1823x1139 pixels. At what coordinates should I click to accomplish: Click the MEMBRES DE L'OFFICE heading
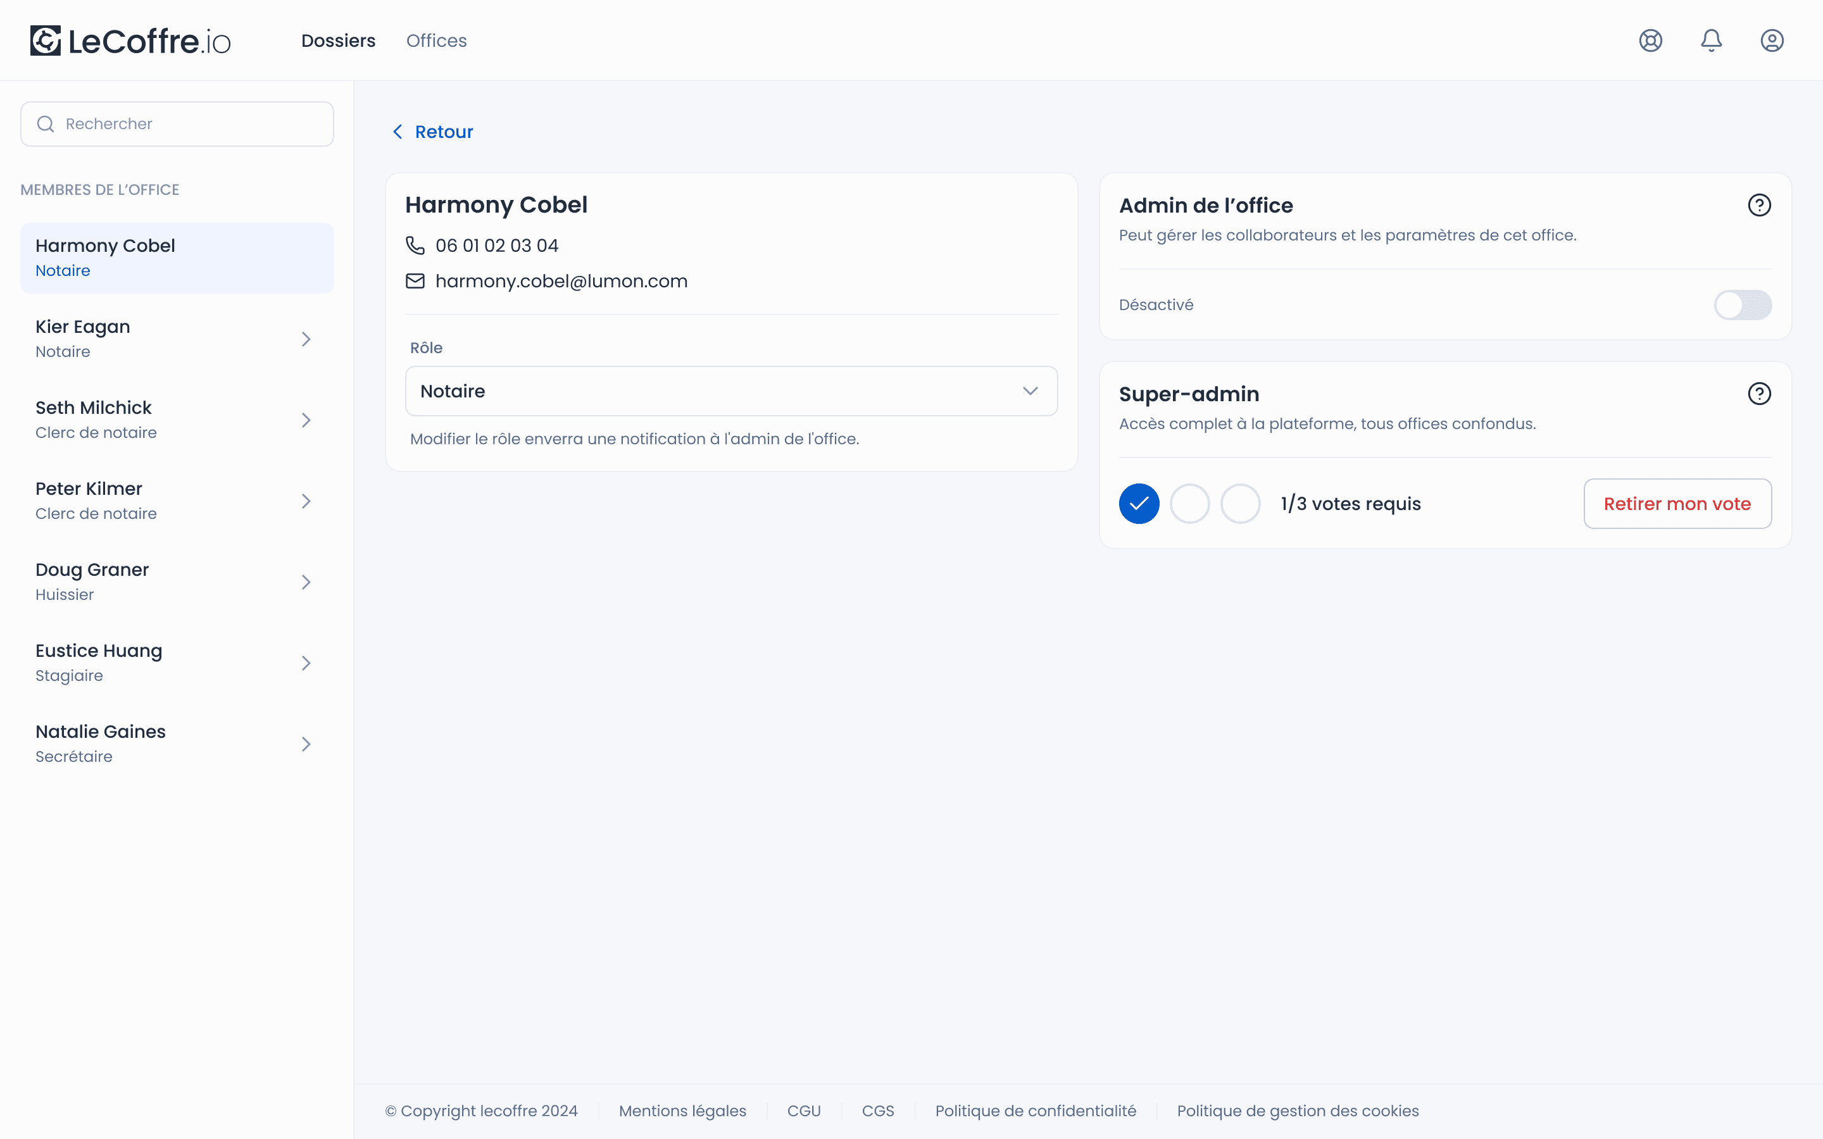tap(99, 190)
